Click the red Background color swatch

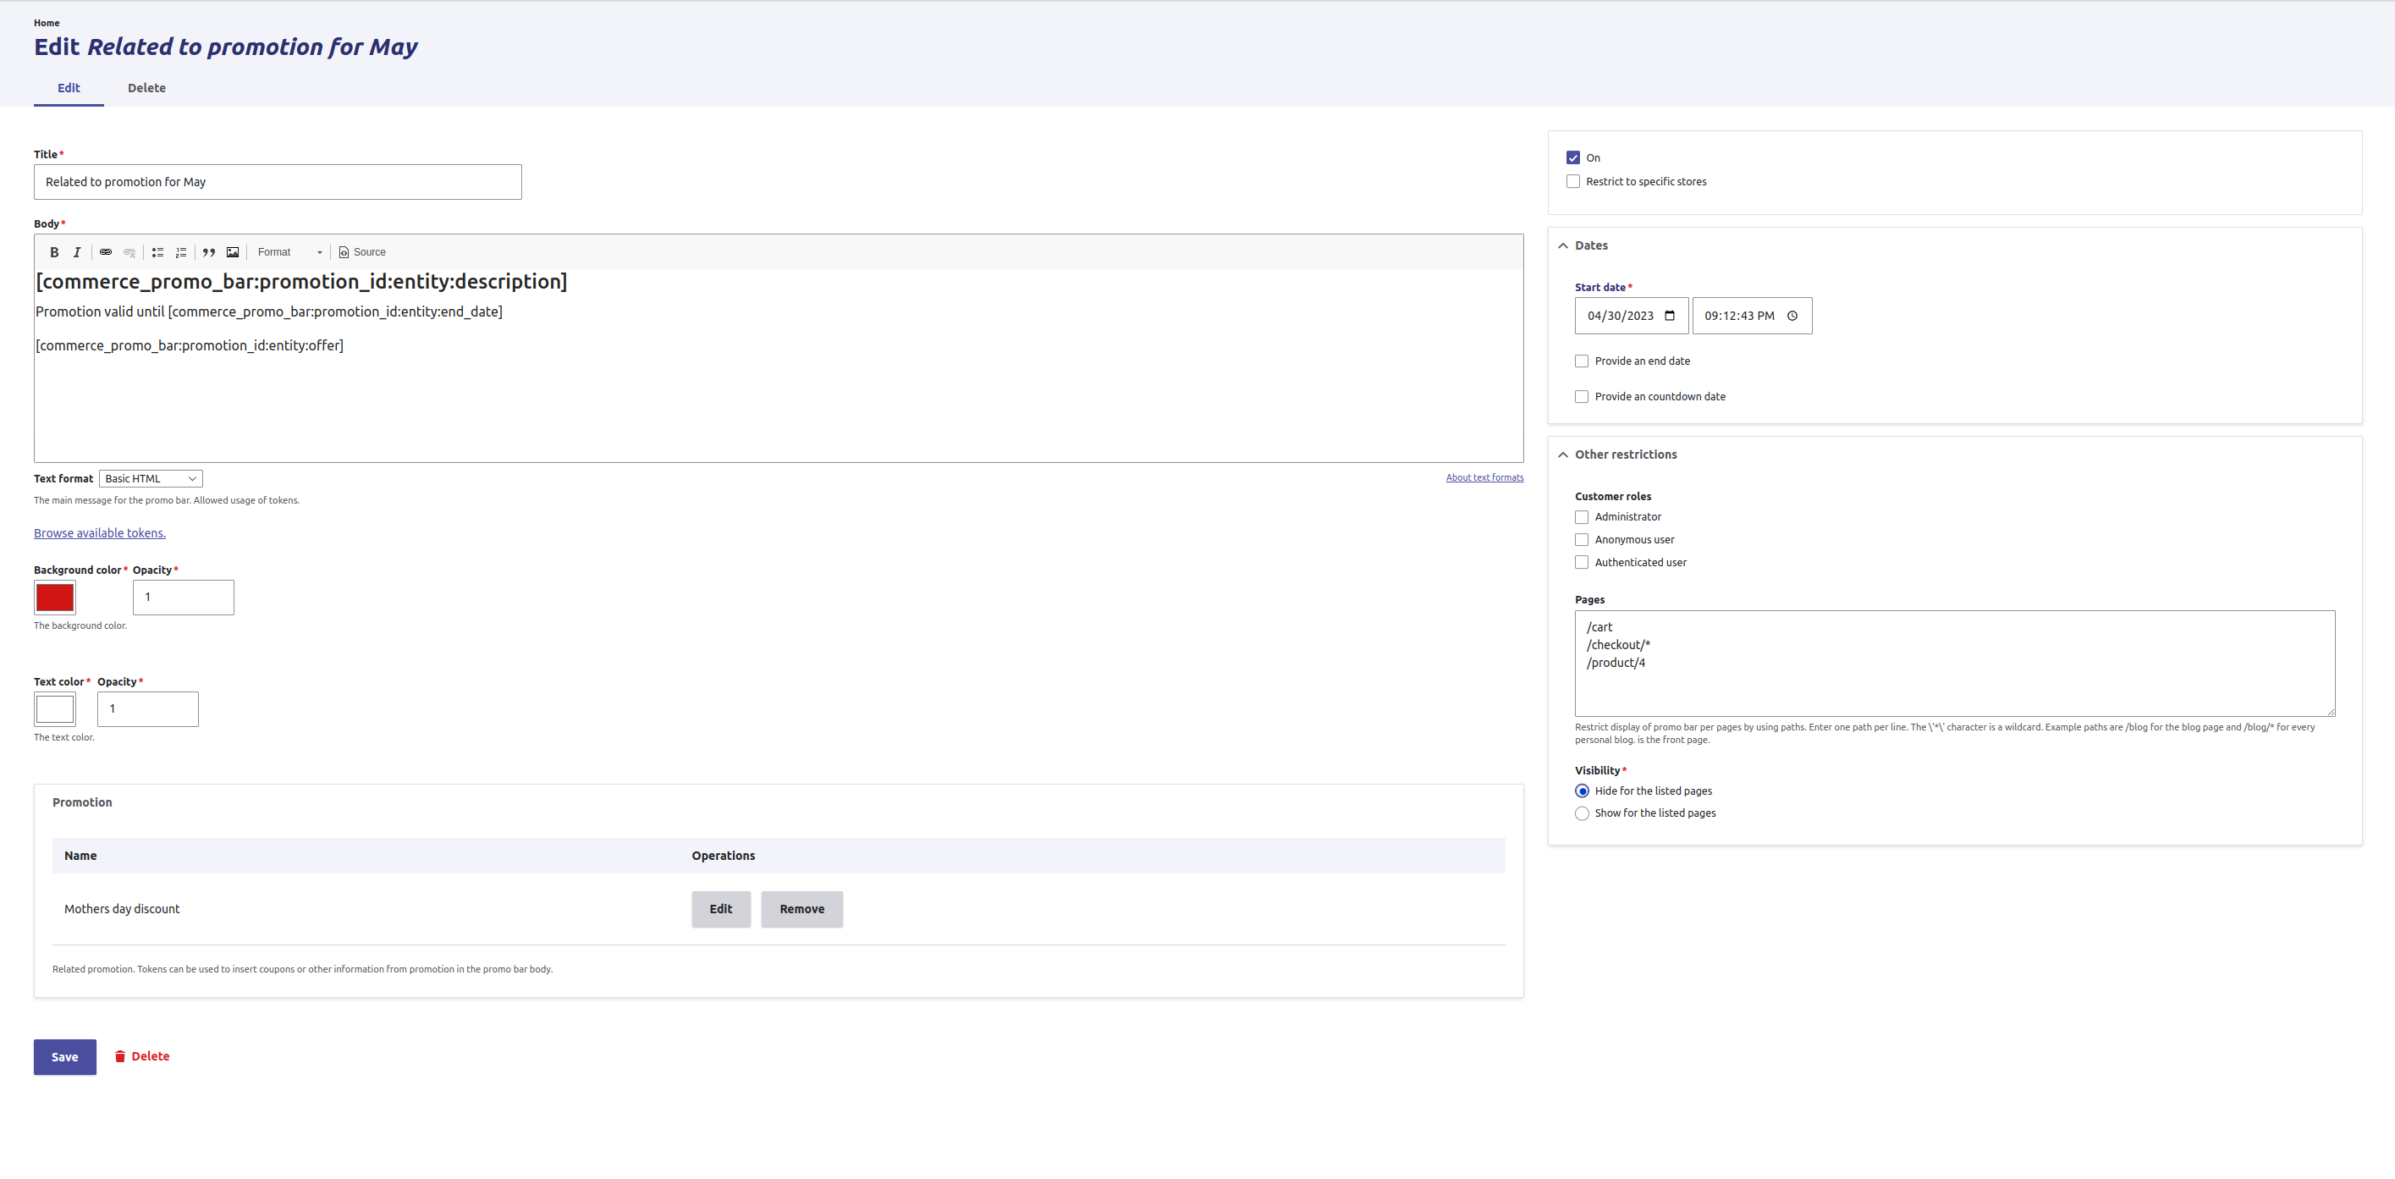(55, 598)
